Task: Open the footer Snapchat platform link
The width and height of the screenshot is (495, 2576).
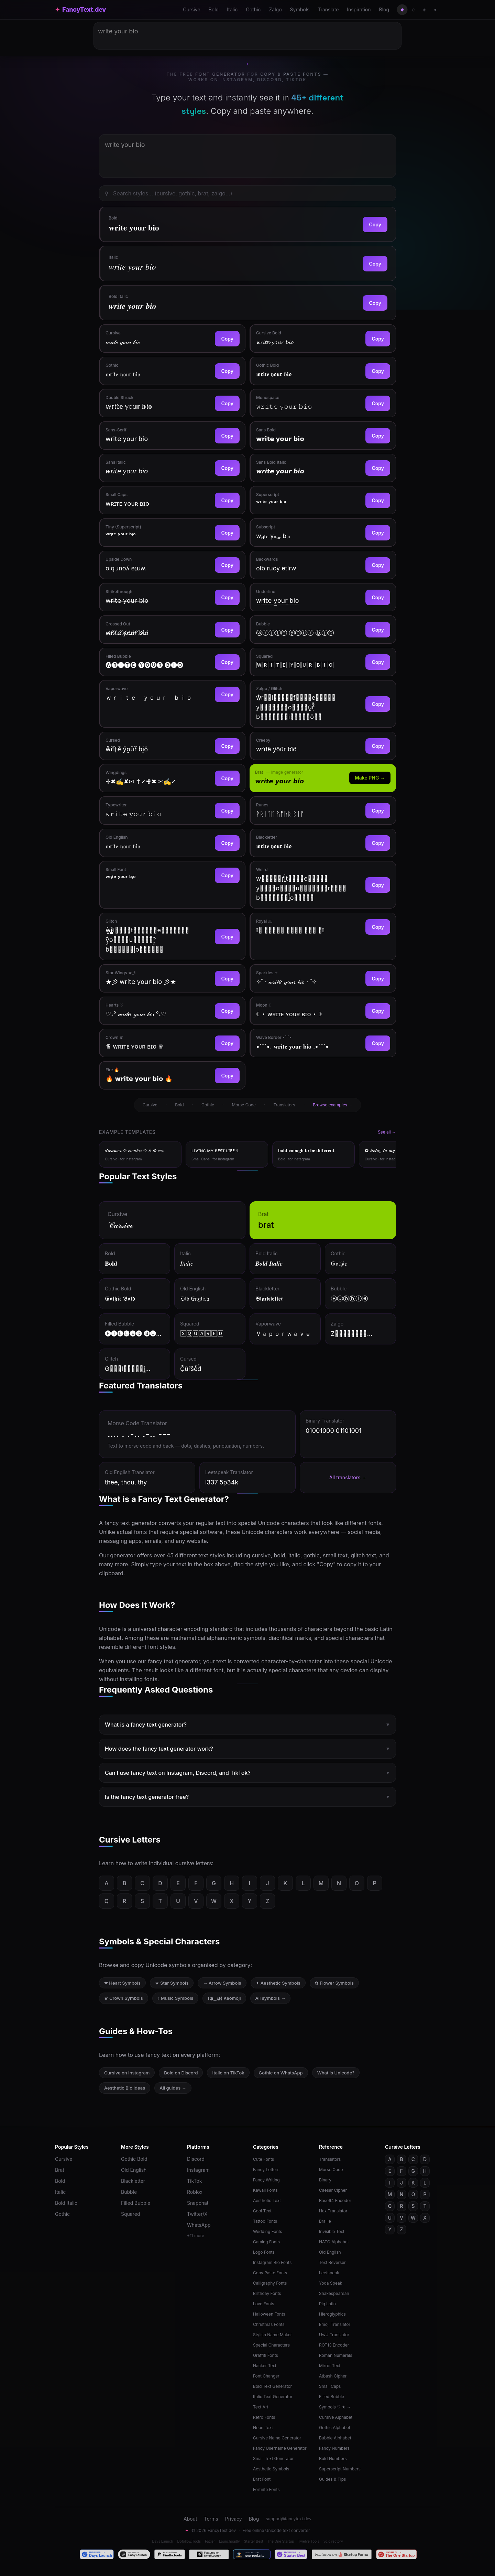Action: click(x=198, y=2203)
